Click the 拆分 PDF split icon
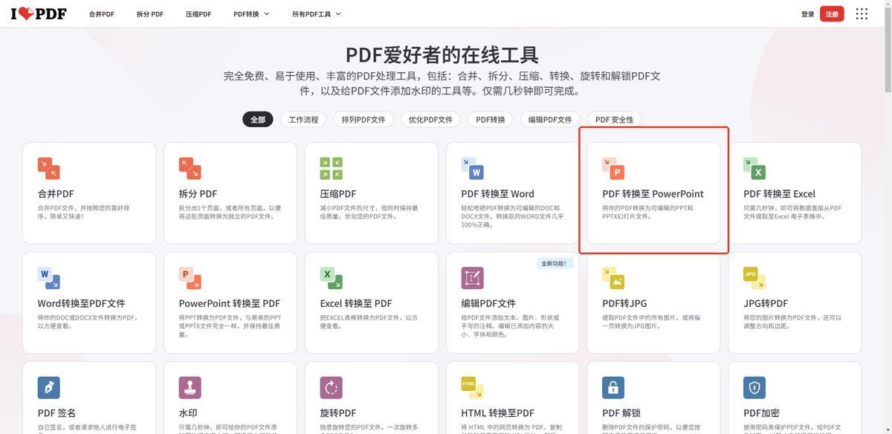The height and width of the screenshot is (434, 892). click(x=190, y=168)
